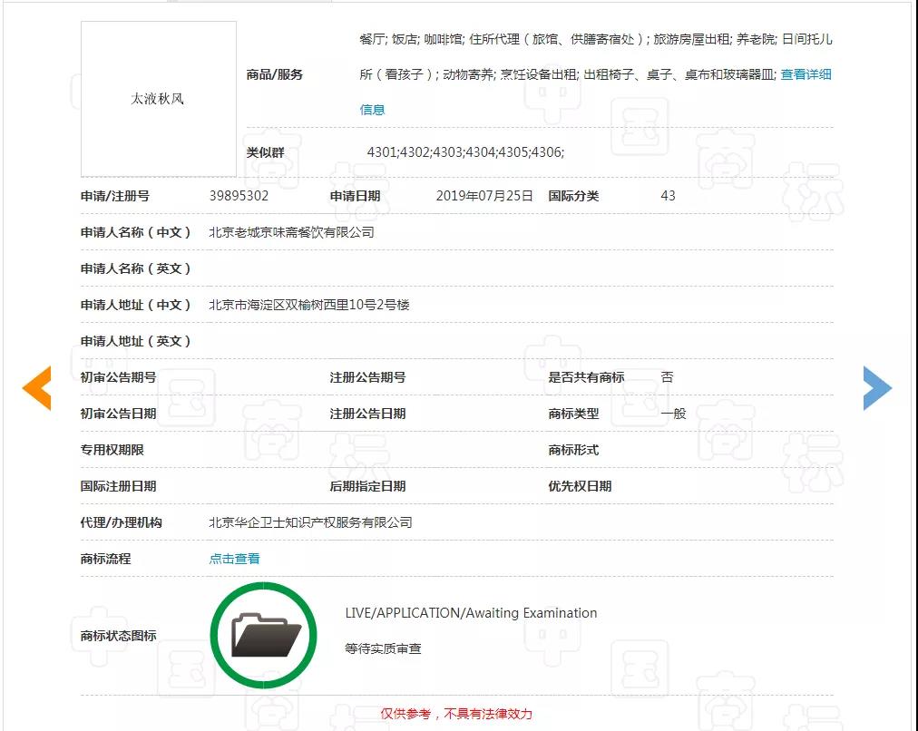Select applicant name 北京老城京味斋餐饮有限公司
918x731 pixels.
click(291, 232)
